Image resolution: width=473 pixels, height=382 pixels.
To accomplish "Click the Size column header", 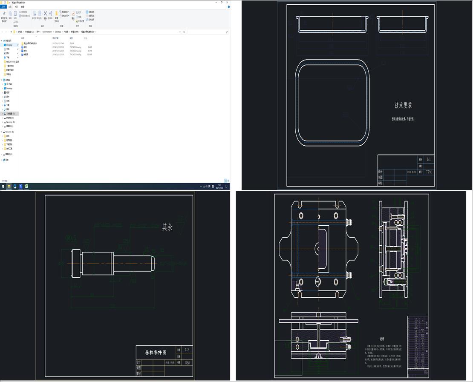I will click(x=86, y=38).
